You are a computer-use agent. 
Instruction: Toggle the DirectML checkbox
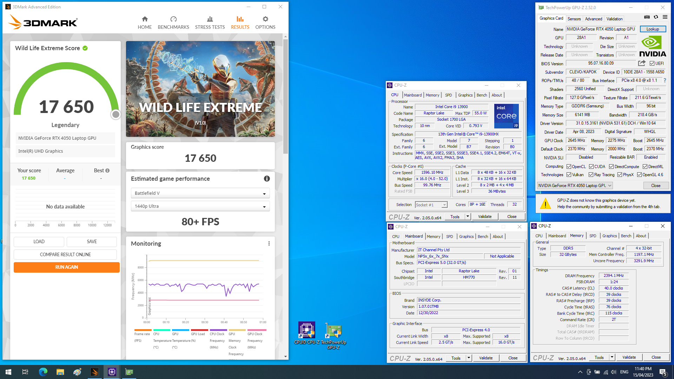[645, 167]
